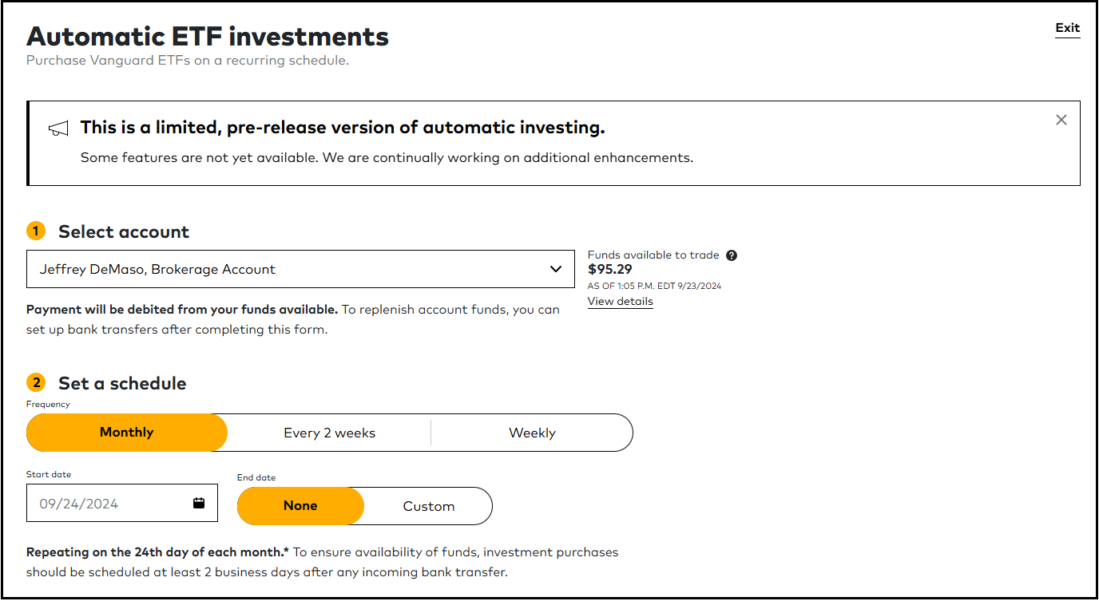Viewport: 1099px width, 601px height.
Task: Choose Custom end date
Action: (428, 506)
